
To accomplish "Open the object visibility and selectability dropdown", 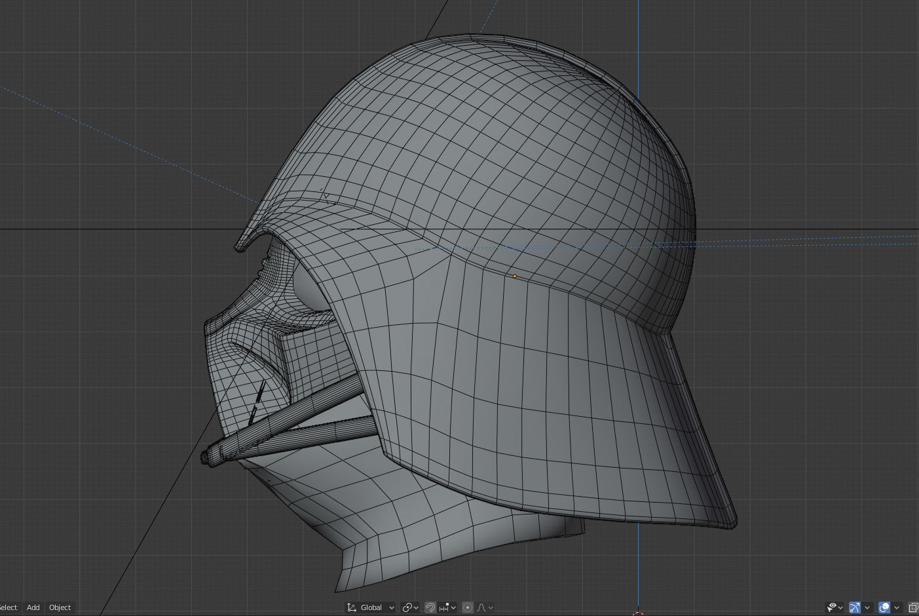I will pyautogui.click(x=835, y=607).
